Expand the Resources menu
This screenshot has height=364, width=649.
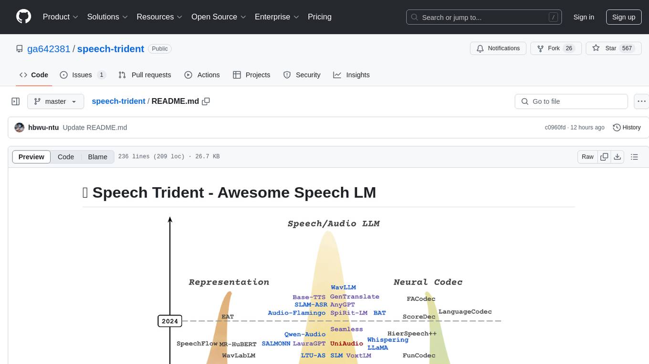(x=159, y=17)
